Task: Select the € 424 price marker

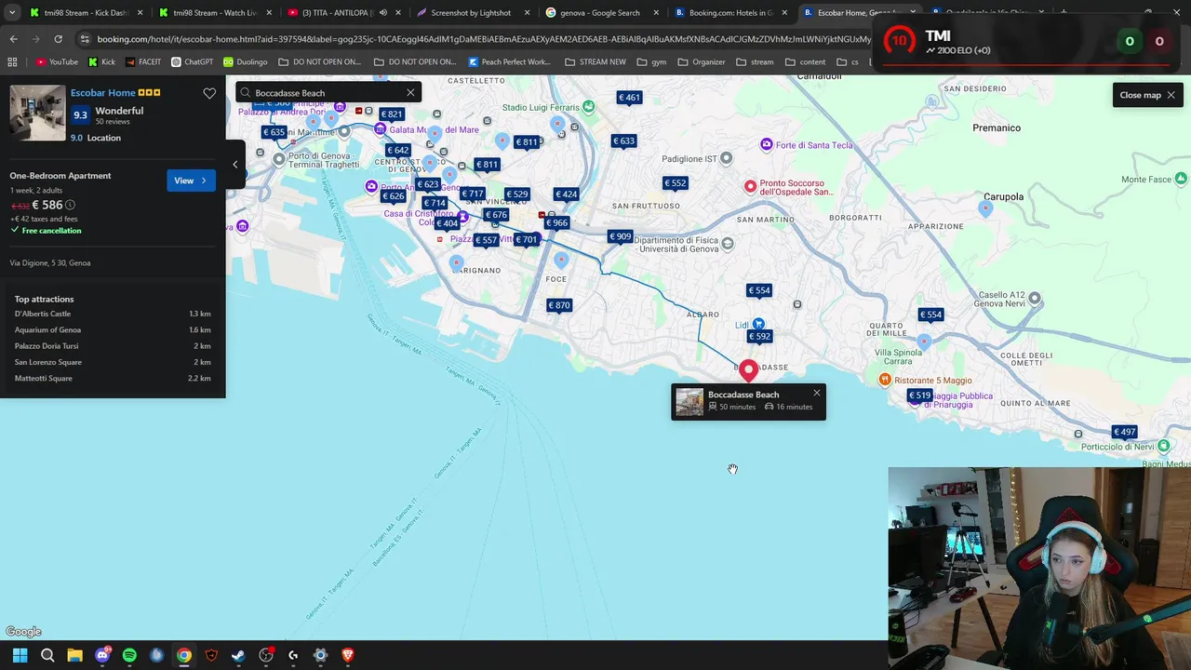Action: 566,194
